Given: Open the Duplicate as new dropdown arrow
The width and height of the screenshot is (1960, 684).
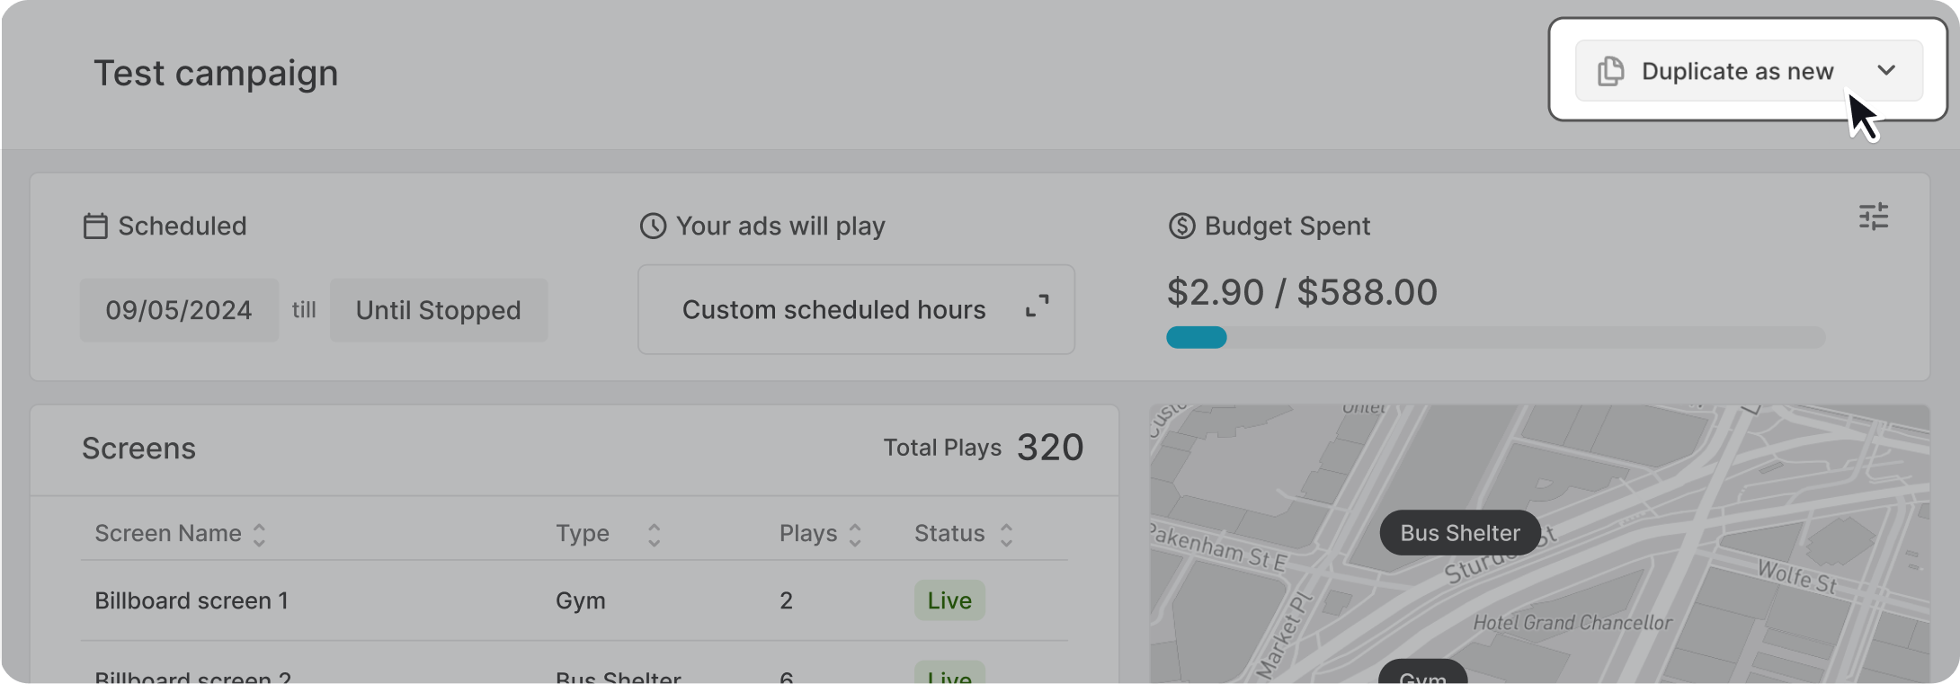Looking at the screenshot, I should pyautogui.click(x=1886, y=70).
